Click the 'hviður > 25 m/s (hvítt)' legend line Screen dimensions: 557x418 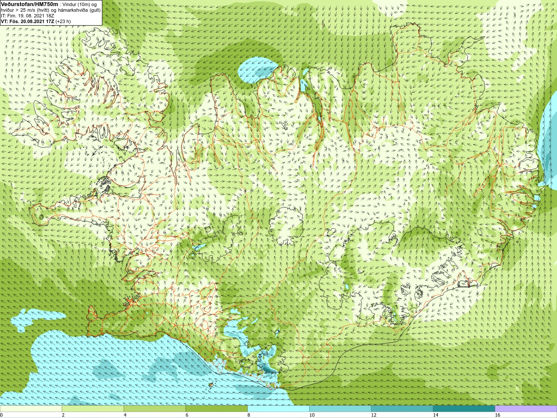(25, 10)
